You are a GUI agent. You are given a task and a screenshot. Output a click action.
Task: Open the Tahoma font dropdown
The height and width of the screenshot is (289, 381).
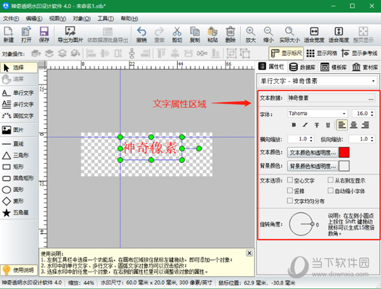pyautogui.click(x=317, y=114)
